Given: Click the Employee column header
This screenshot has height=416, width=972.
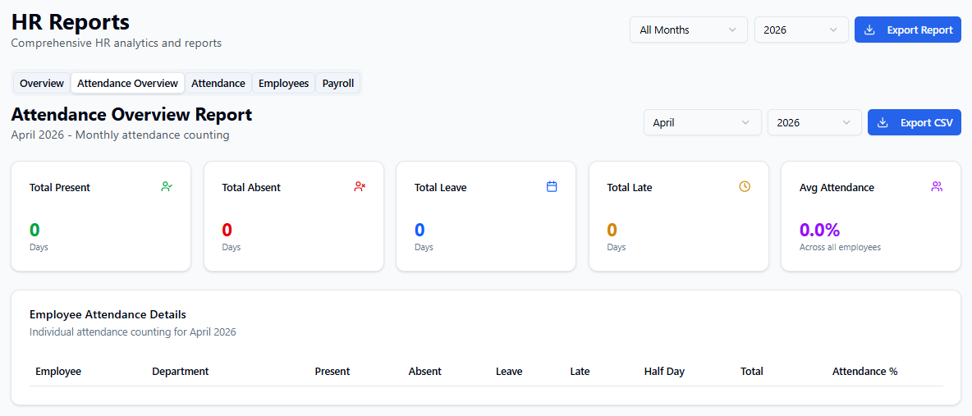Looking at the screenshot, I should pos(58,372).
